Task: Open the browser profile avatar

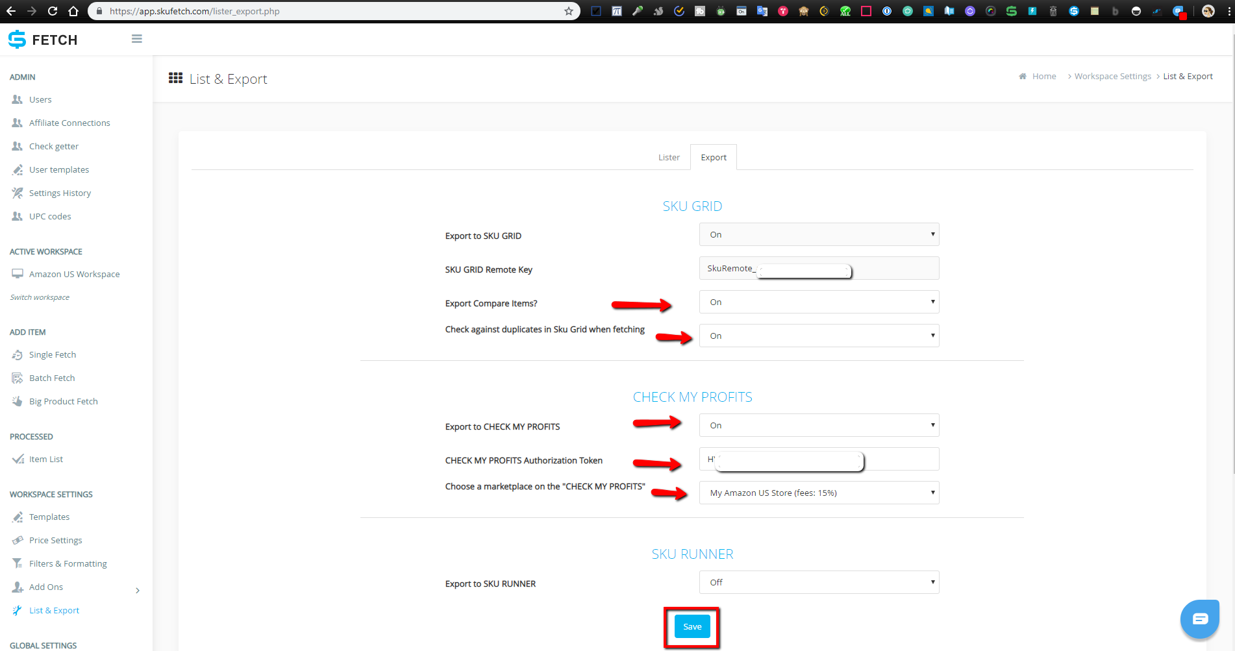Action: click(x=1208, y=11)
